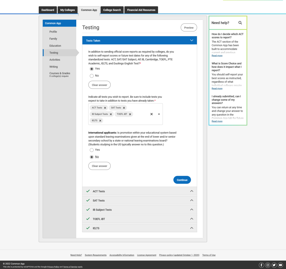Image resolution: width=286 pixels, height=269 pixels.
Task: Remove the IELTS chip
Action: [100, 120]
